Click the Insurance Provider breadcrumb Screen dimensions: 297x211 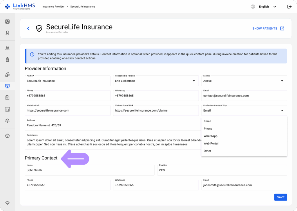click(x=54, y=7)
